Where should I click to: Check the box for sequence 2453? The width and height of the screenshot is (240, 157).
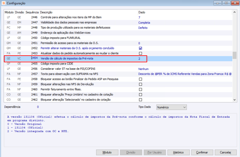click(x=140, y=54)
